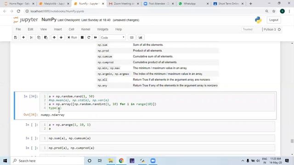Switch to the Home Page browser tab
Screen dimensions: 294x165
pos(19,4)
